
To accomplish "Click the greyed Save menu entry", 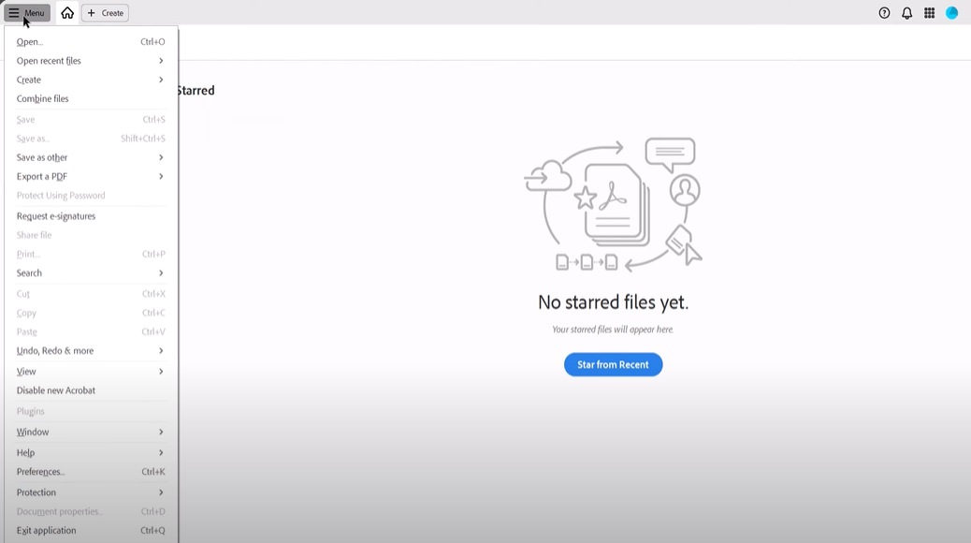I will [91, 120].
